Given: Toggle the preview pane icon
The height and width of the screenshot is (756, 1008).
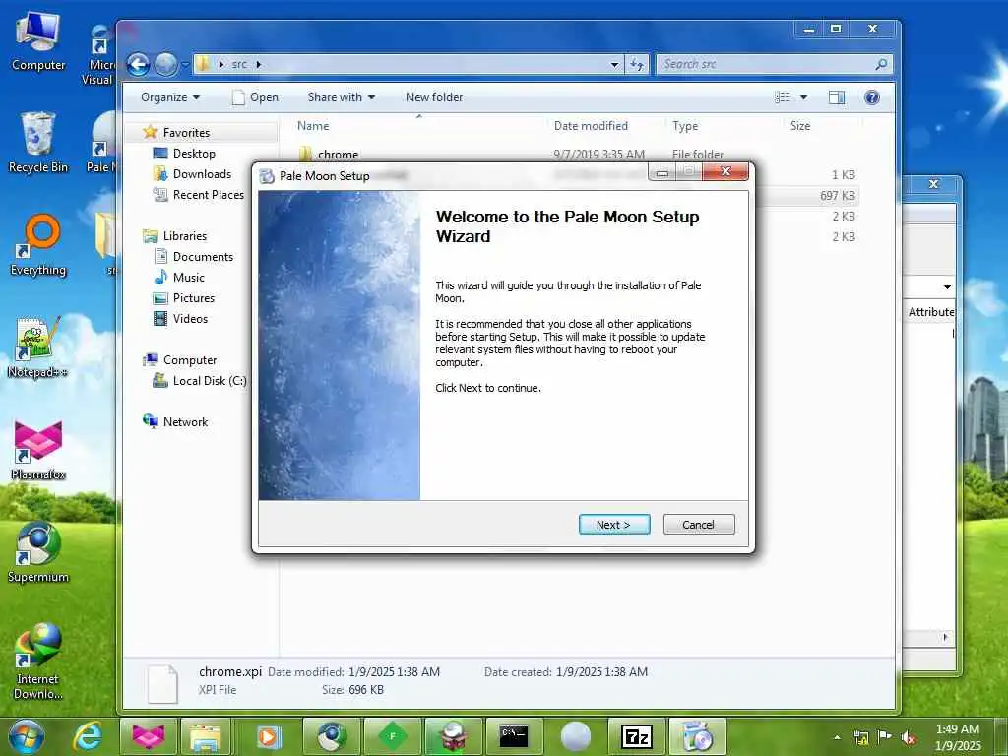Looking at the screenshot, I should point(837,97).
